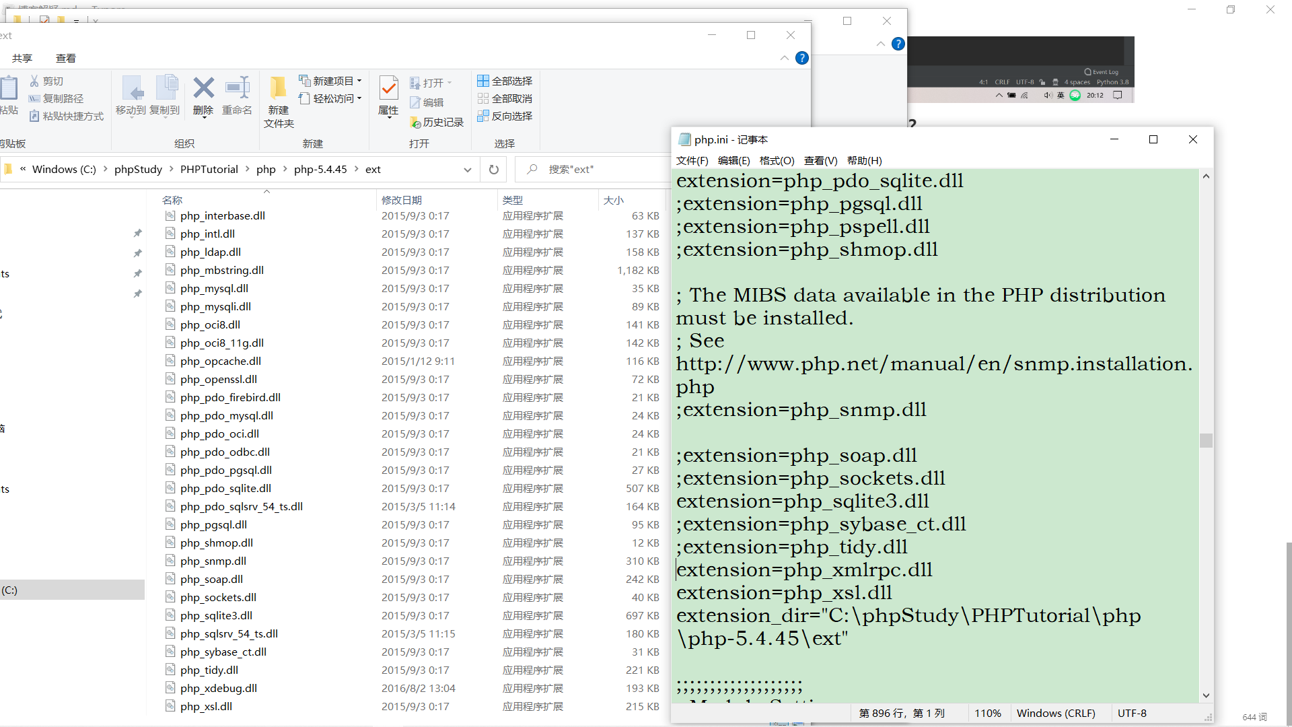Screen dimensions: 1292x727
Task: Click the Select all (全部选择) option
Action: pos(505,81)
